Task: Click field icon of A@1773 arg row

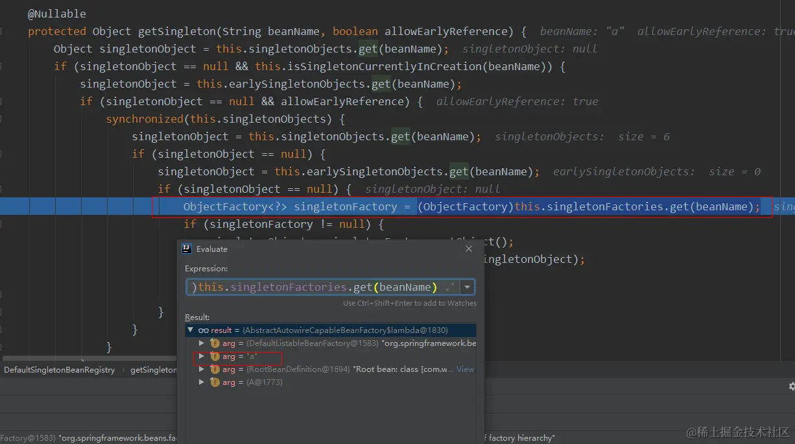Action: (x=215, y=382)
